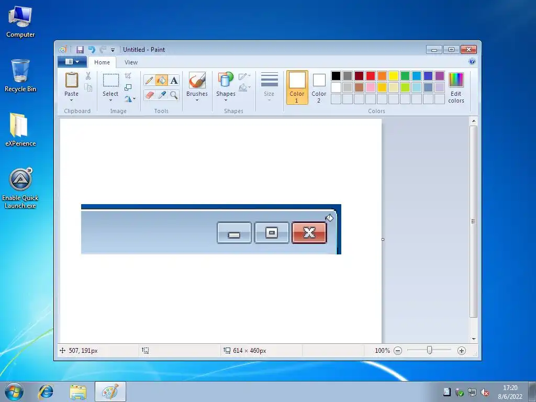Click the canvas right-edge resize handle
Image resolution: width=536 pixels, height=402 pixels.
tap(383, 239)
